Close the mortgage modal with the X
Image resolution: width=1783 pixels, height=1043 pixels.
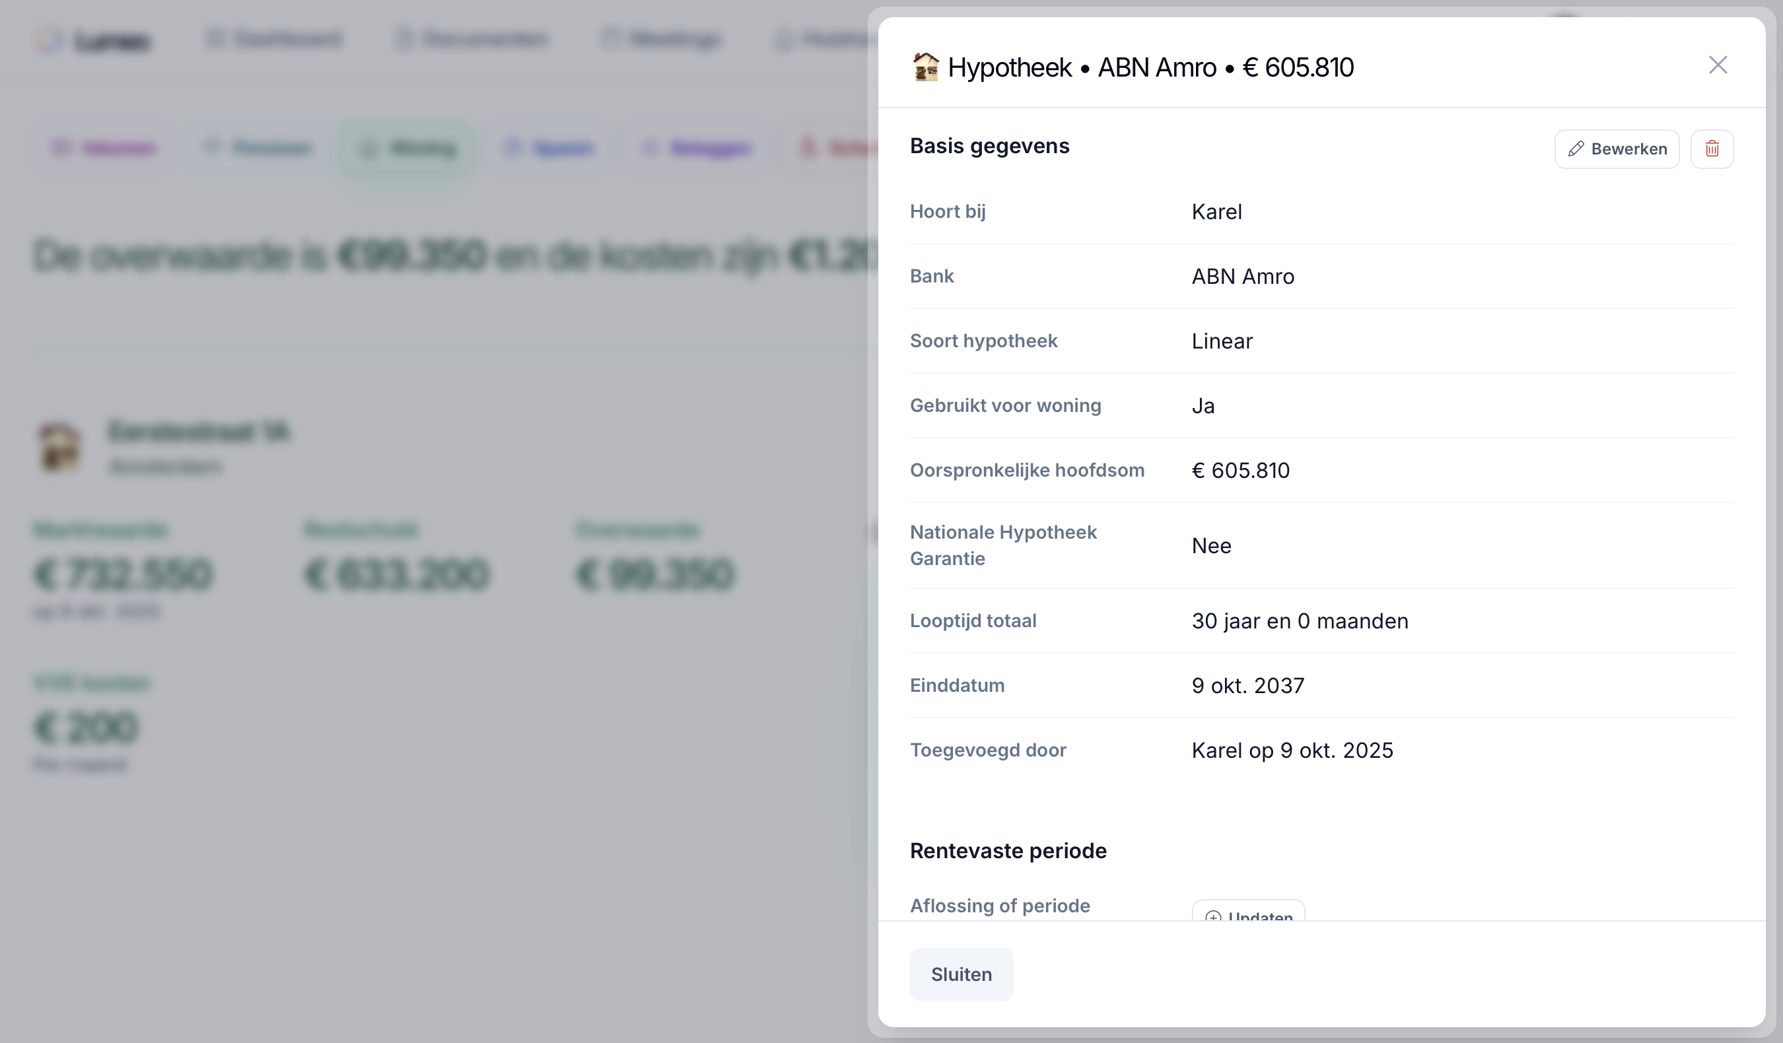(x=1718, y=65)
